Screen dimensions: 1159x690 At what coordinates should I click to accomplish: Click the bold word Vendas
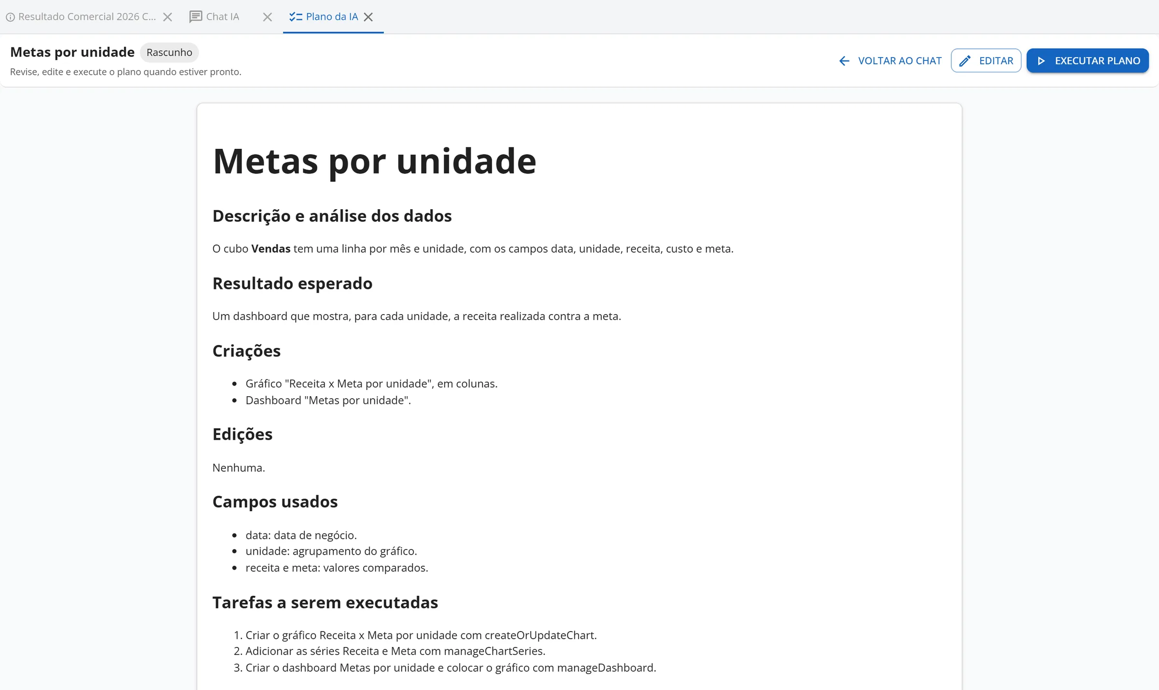(x=271, y=249)
